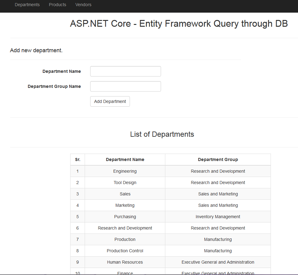Click the Department Name column header
Screen dimensions: 298x275
coord(125,159)
